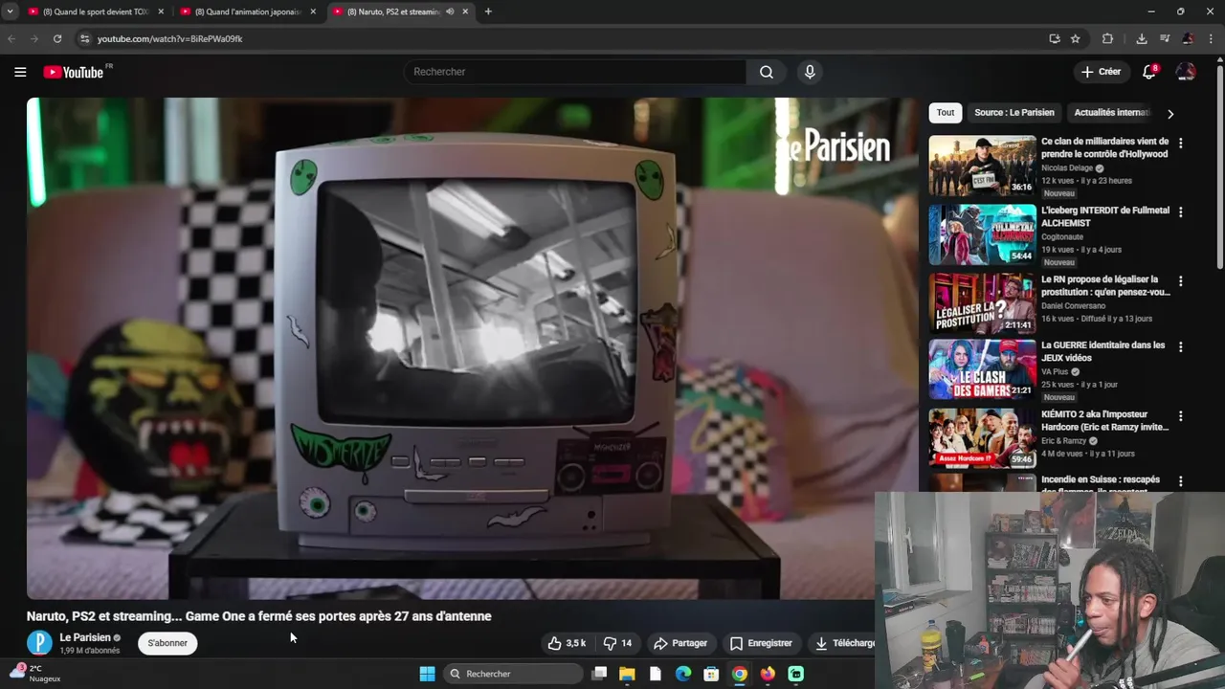Open Nicolas Delage channel name
Image resolution: width=1225 pixels, height=689 pixels.
coord(1067,167)
